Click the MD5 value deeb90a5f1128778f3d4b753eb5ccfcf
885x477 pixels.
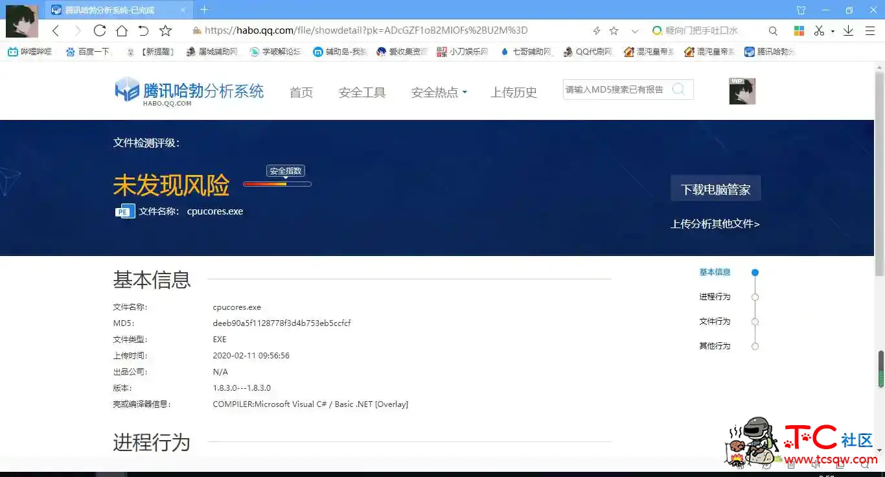(282, 323)
